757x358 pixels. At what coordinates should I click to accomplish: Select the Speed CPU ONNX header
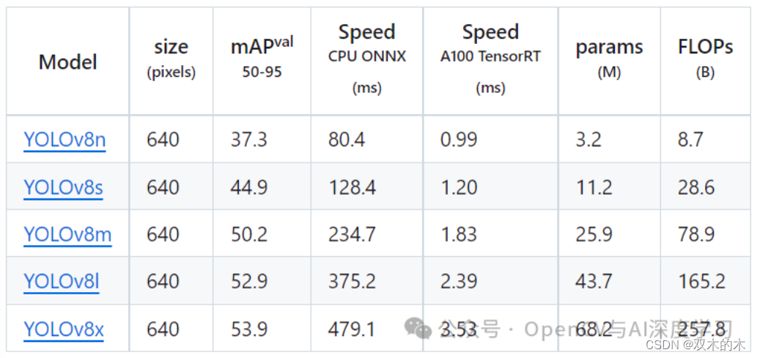pyautogui.click(x=366, y=57)
